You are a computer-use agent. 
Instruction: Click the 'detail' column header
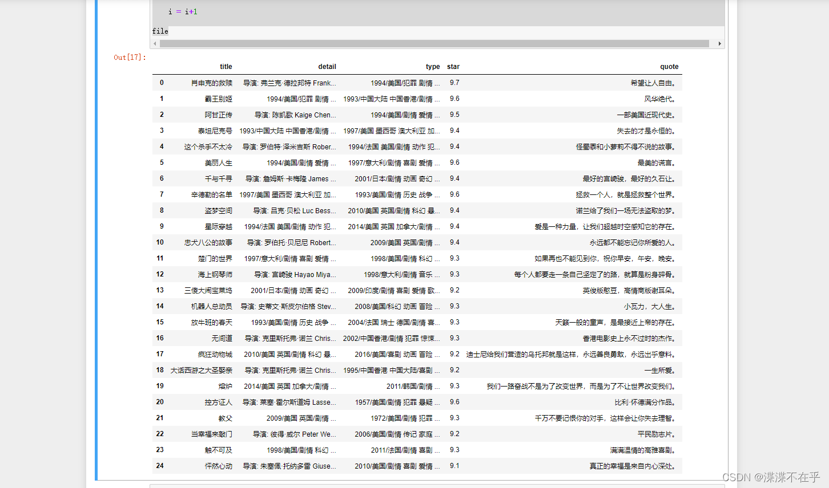coord(327,67)
